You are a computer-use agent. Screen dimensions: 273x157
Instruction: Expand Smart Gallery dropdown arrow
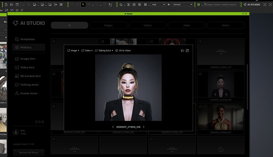point(202,6)
